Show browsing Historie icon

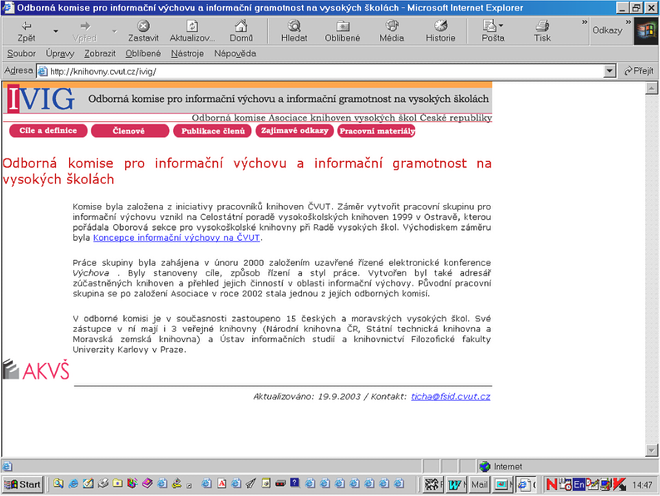[x=440, y=26]
